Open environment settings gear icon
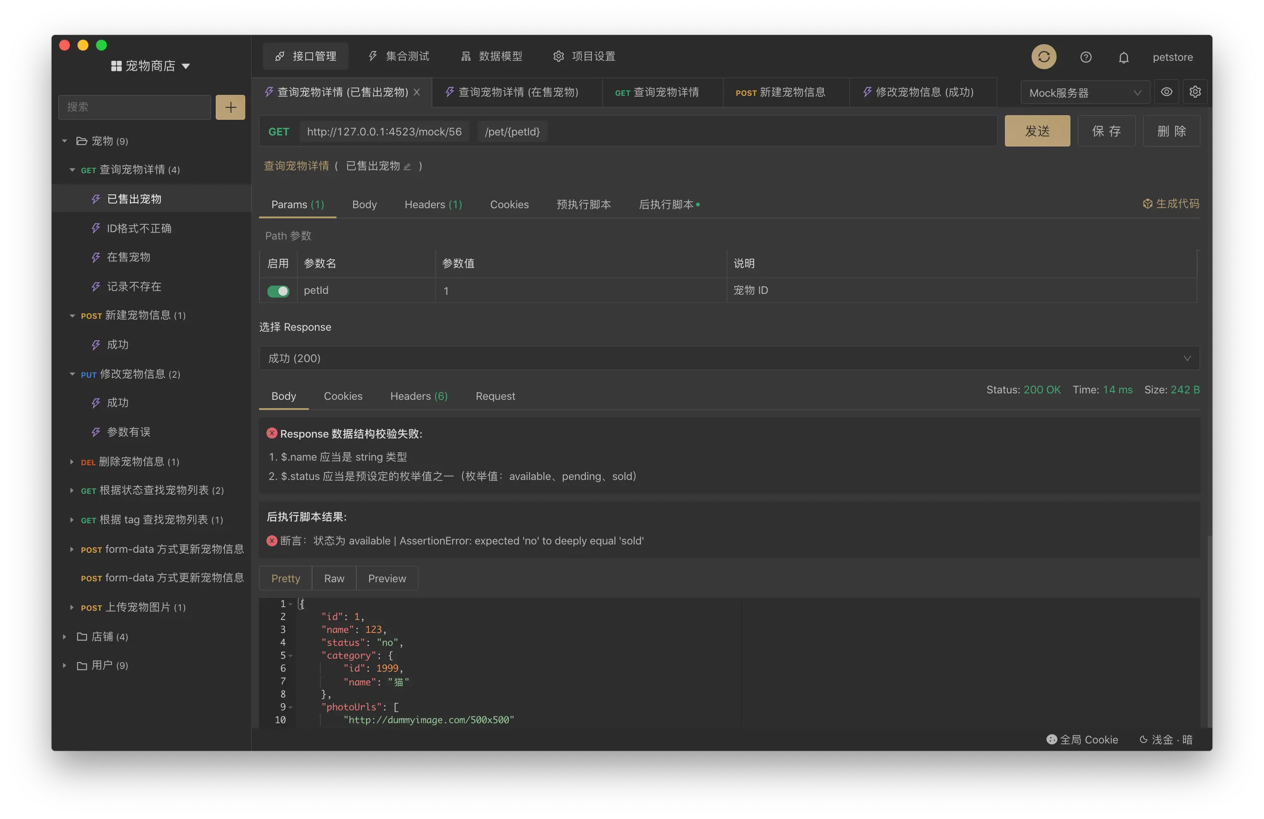1264x819 pixels. tap(1195, 92)
